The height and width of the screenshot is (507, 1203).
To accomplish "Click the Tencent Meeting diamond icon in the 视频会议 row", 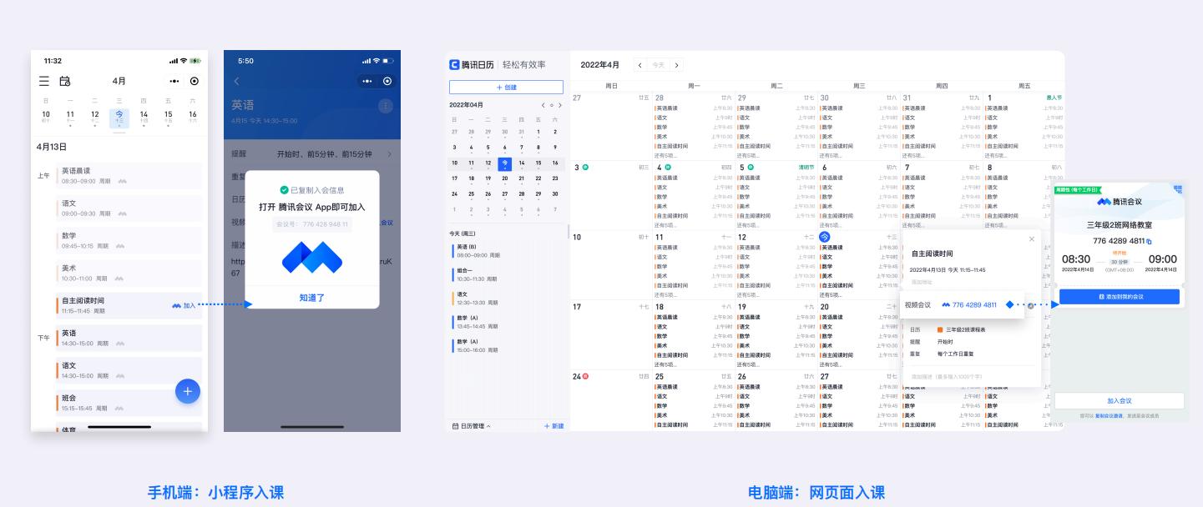I will point(1009,305).
